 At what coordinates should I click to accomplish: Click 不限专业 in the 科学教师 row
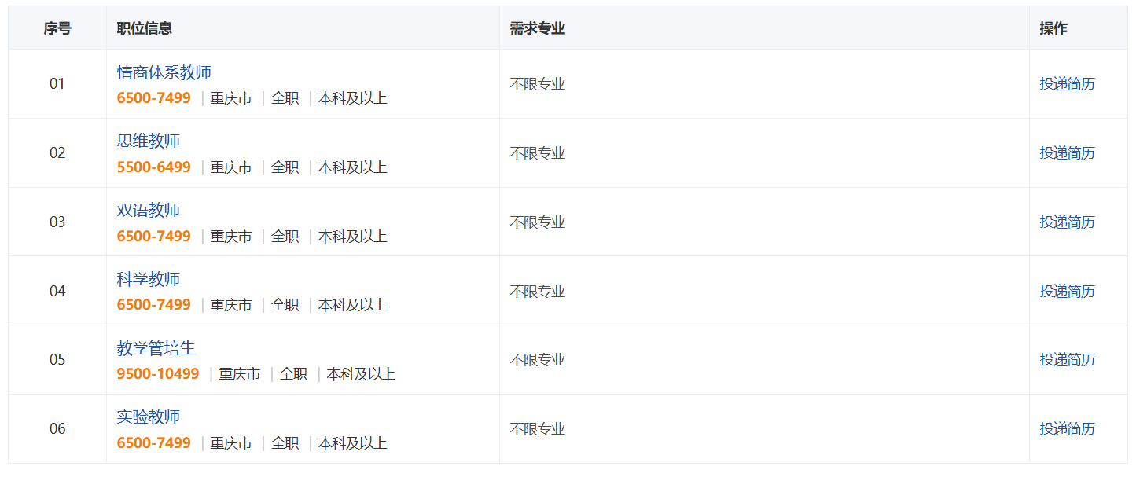point(537,292)
